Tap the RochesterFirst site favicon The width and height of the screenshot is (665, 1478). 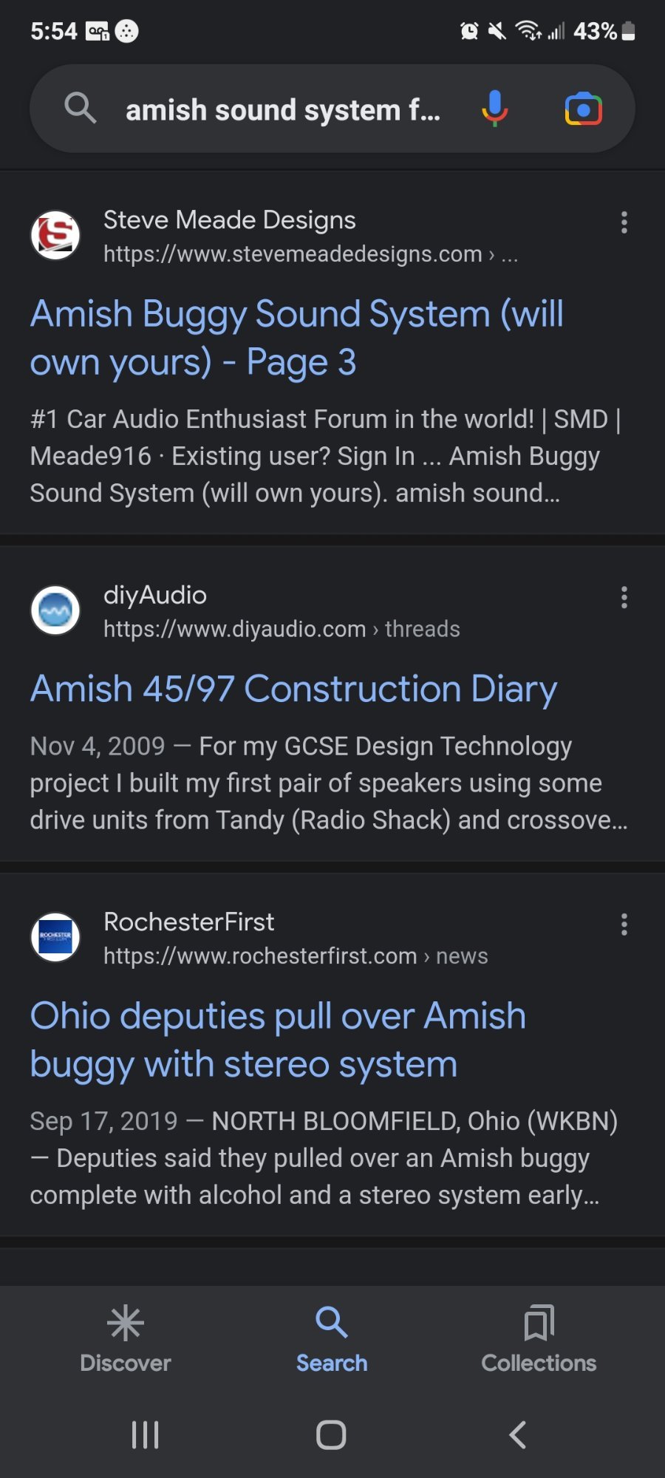[x=55, y=938]
